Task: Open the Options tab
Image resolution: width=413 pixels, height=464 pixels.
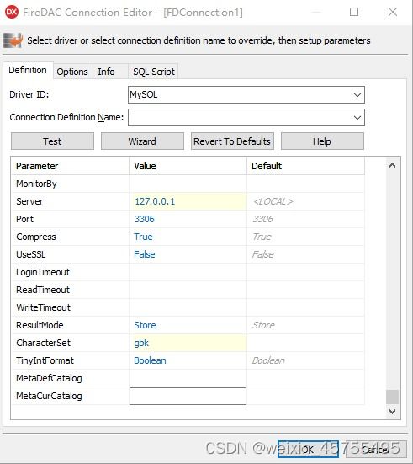Action: point(72,72)
